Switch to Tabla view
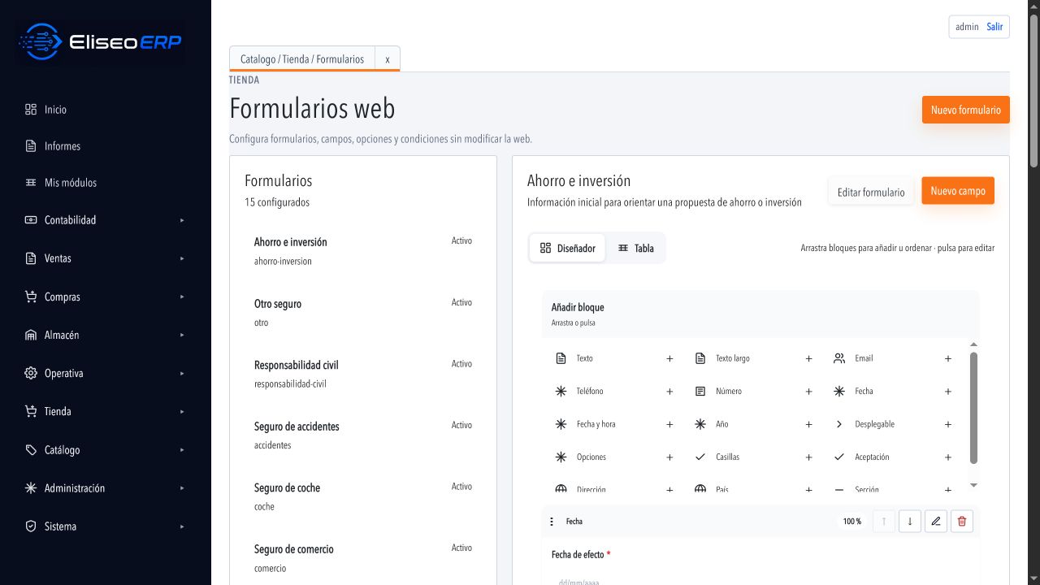Image resolution: width=1040 pixels, height=585 pixels. [635, 249]
